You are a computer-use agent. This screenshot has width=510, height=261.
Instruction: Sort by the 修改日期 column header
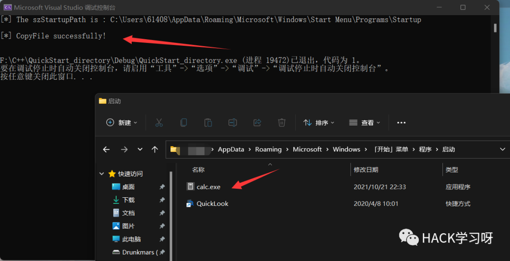[366, 169]
